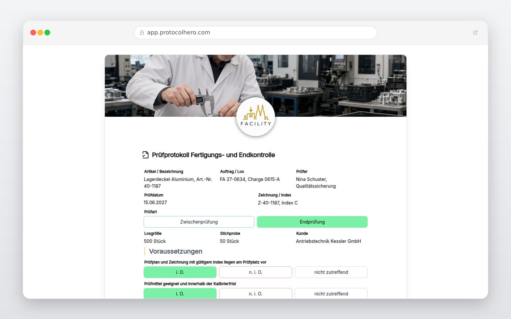Select Endprüfung as Prüfart

point(312,222)
